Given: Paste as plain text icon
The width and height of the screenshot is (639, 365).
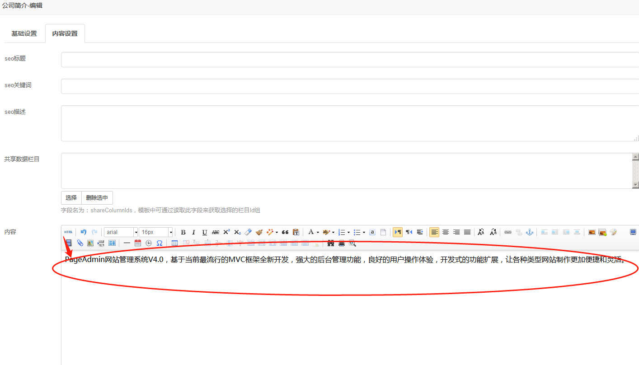Looking at the screenshot, I should (296, 232).
